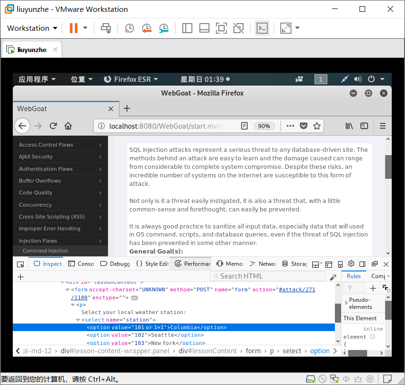Close the developer tools panel
The image size is (405, 385).
(x=386, y=264)
